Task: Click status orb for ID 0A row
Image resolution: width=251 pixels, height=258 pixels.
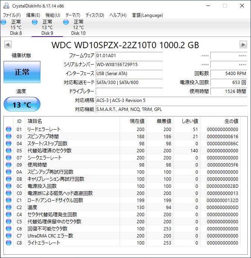Action: tap(9, 172)
